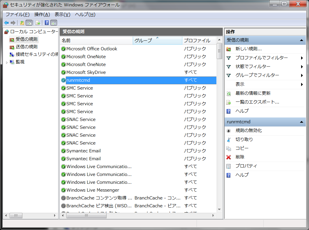Collapse the runrmtcmd actions section

pyautogui.click(x=301, y=122)
